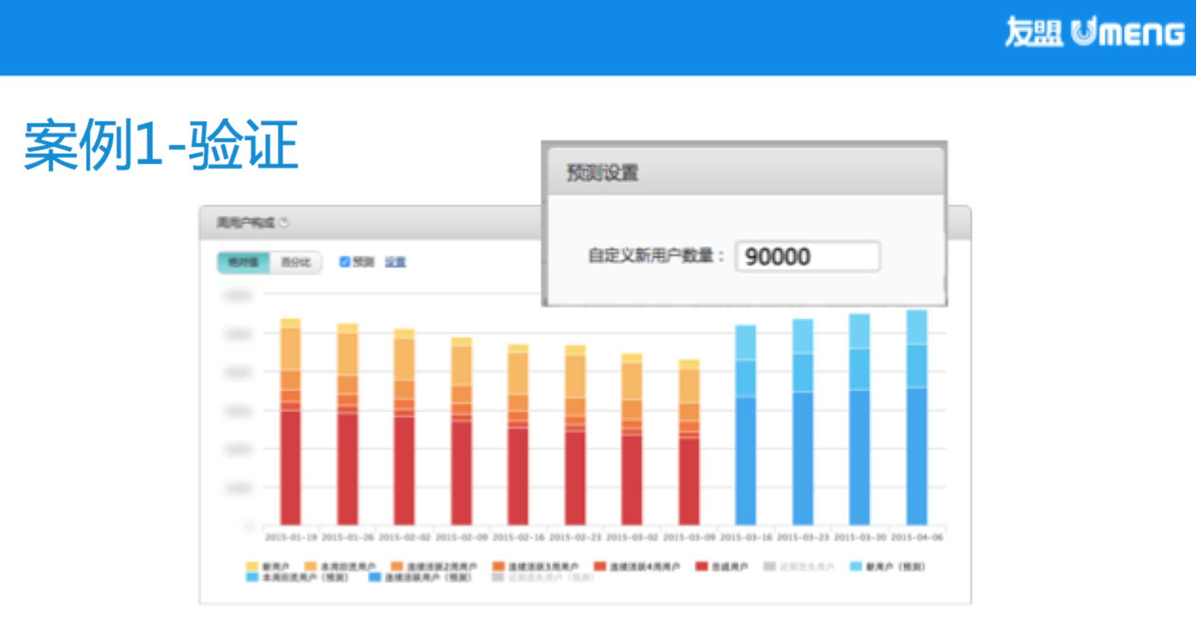Toggle the red 忠诚用户 legend marker

701,566
